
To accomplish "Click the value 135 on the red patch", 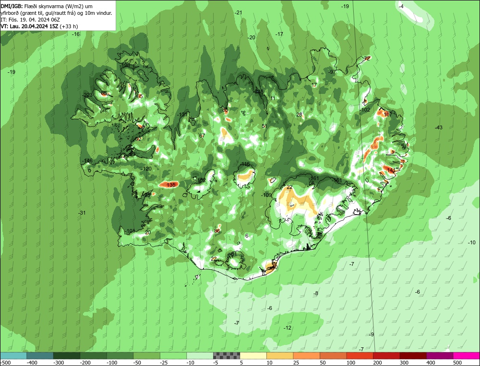I will pyautogui.click(x=171, y=185).
